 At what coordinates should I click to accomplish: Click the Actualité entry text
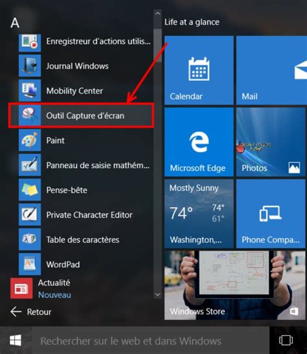tap(54, 283)
